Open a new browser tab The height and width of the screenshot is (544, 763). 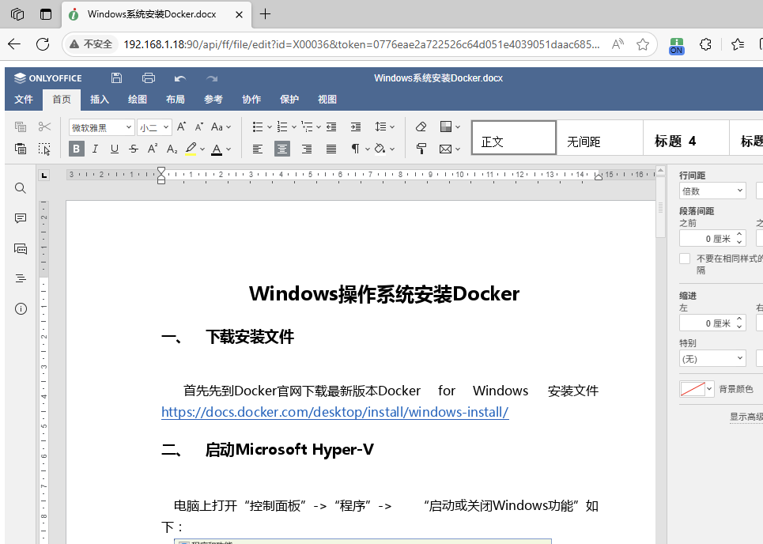(x=265, y=14)
